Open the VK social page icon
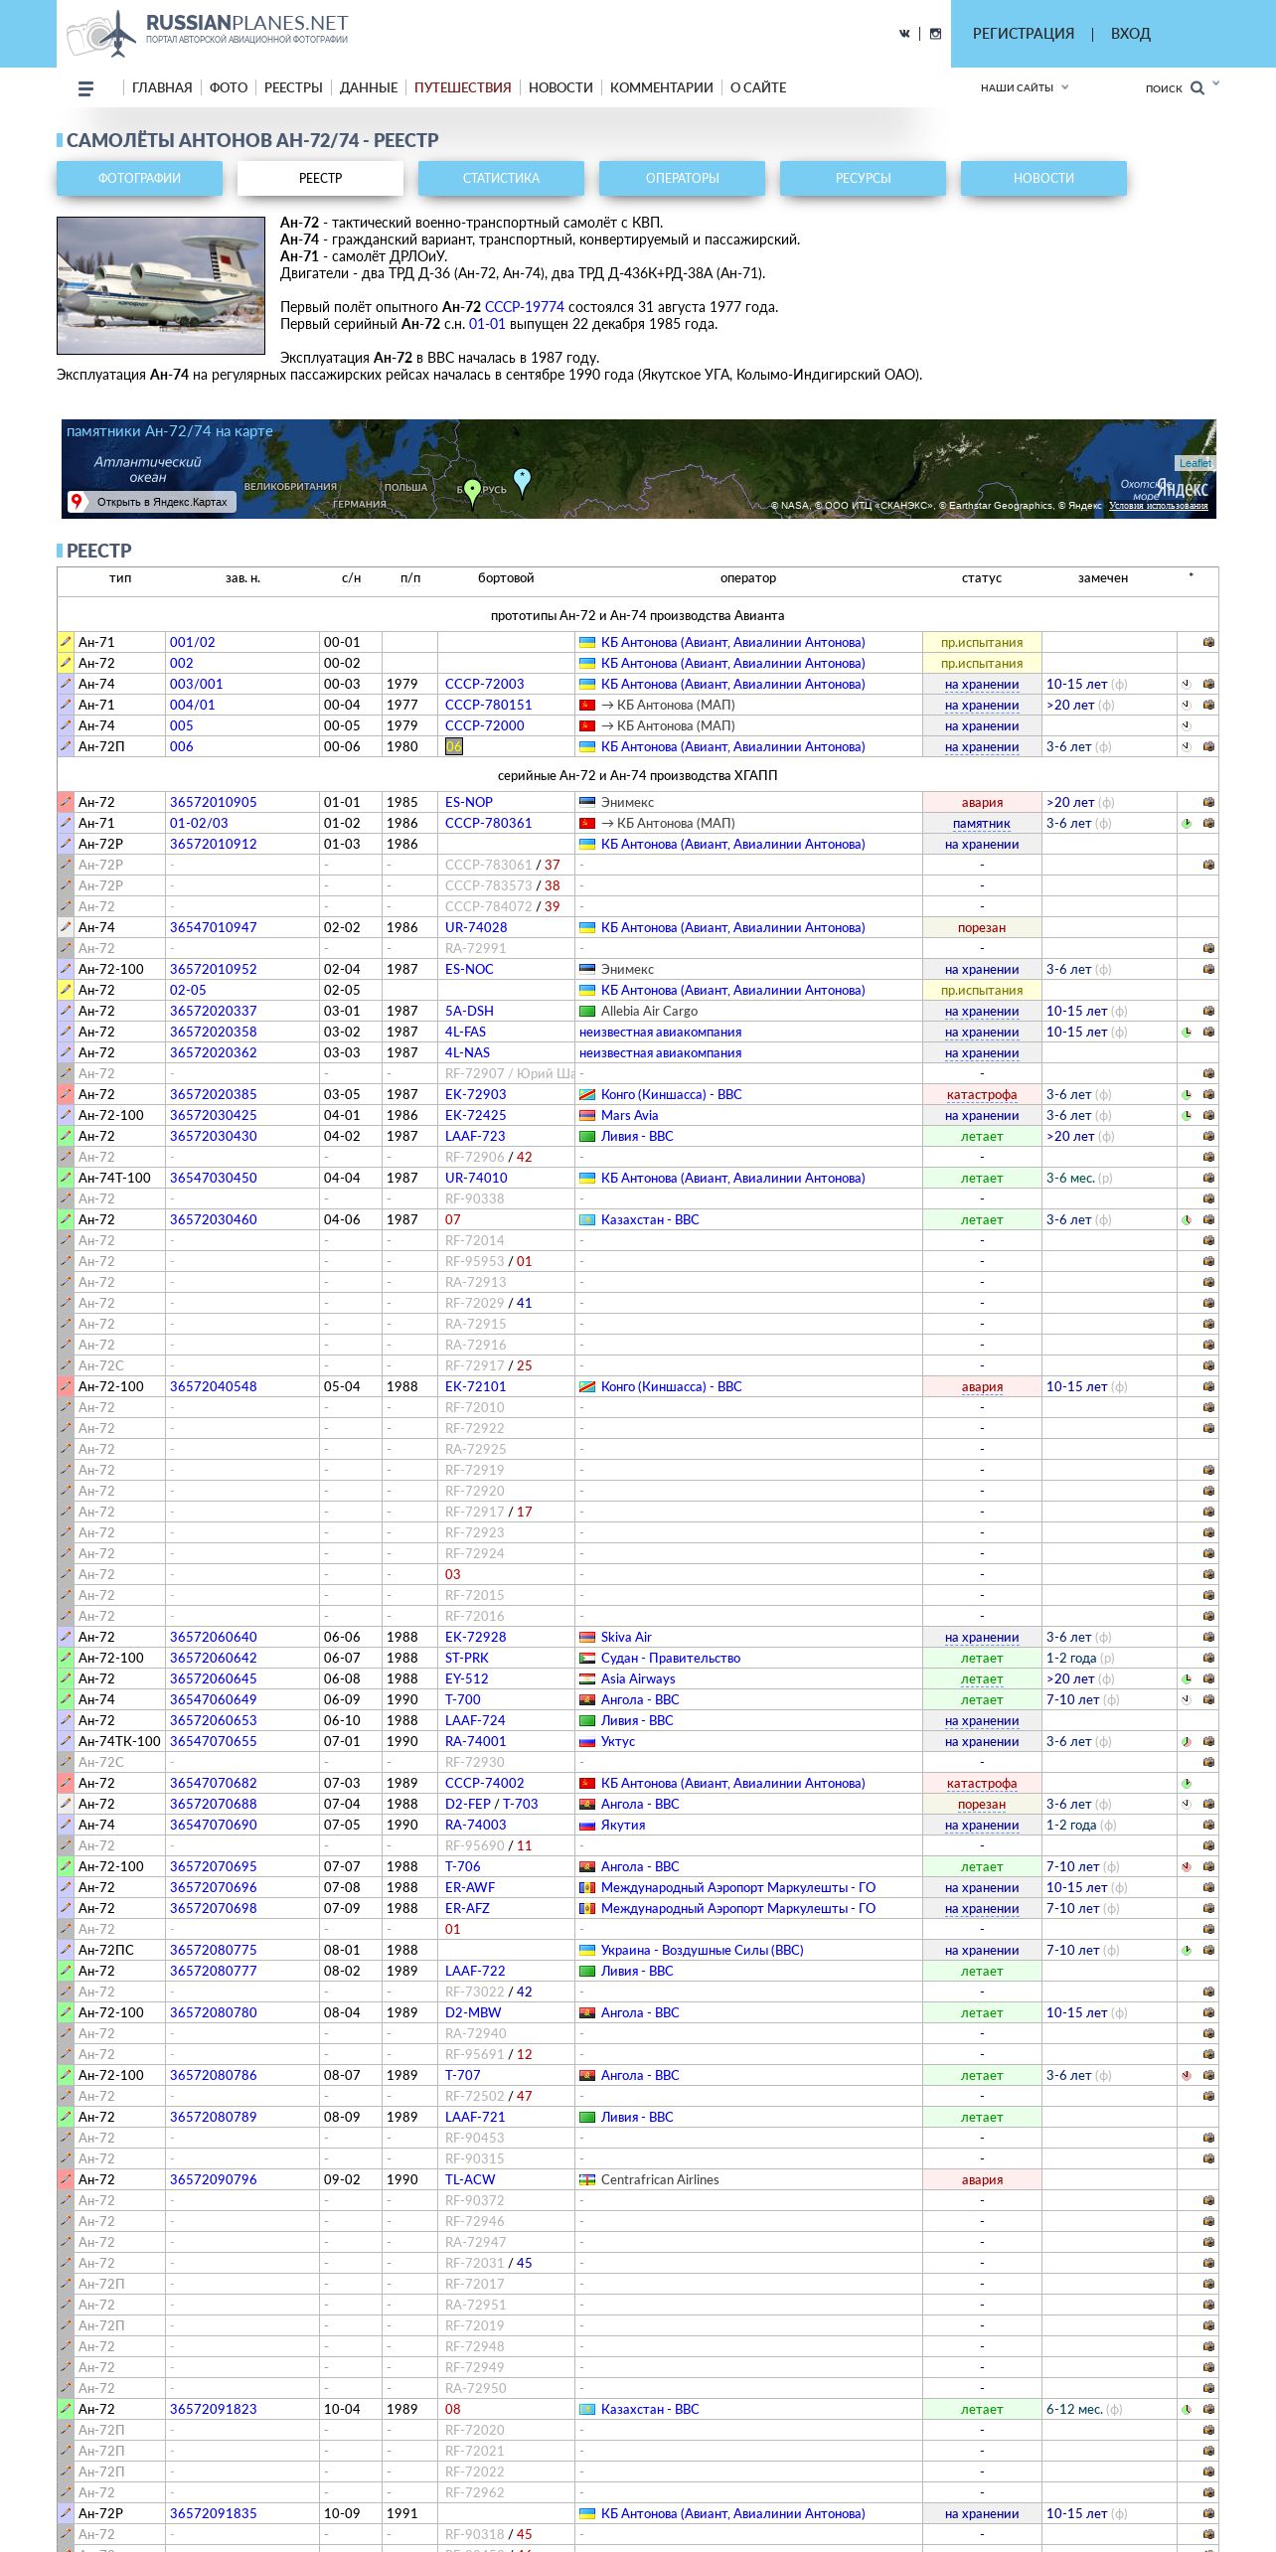Viewport: 1276px width, 2552px height. pos(904,34)
